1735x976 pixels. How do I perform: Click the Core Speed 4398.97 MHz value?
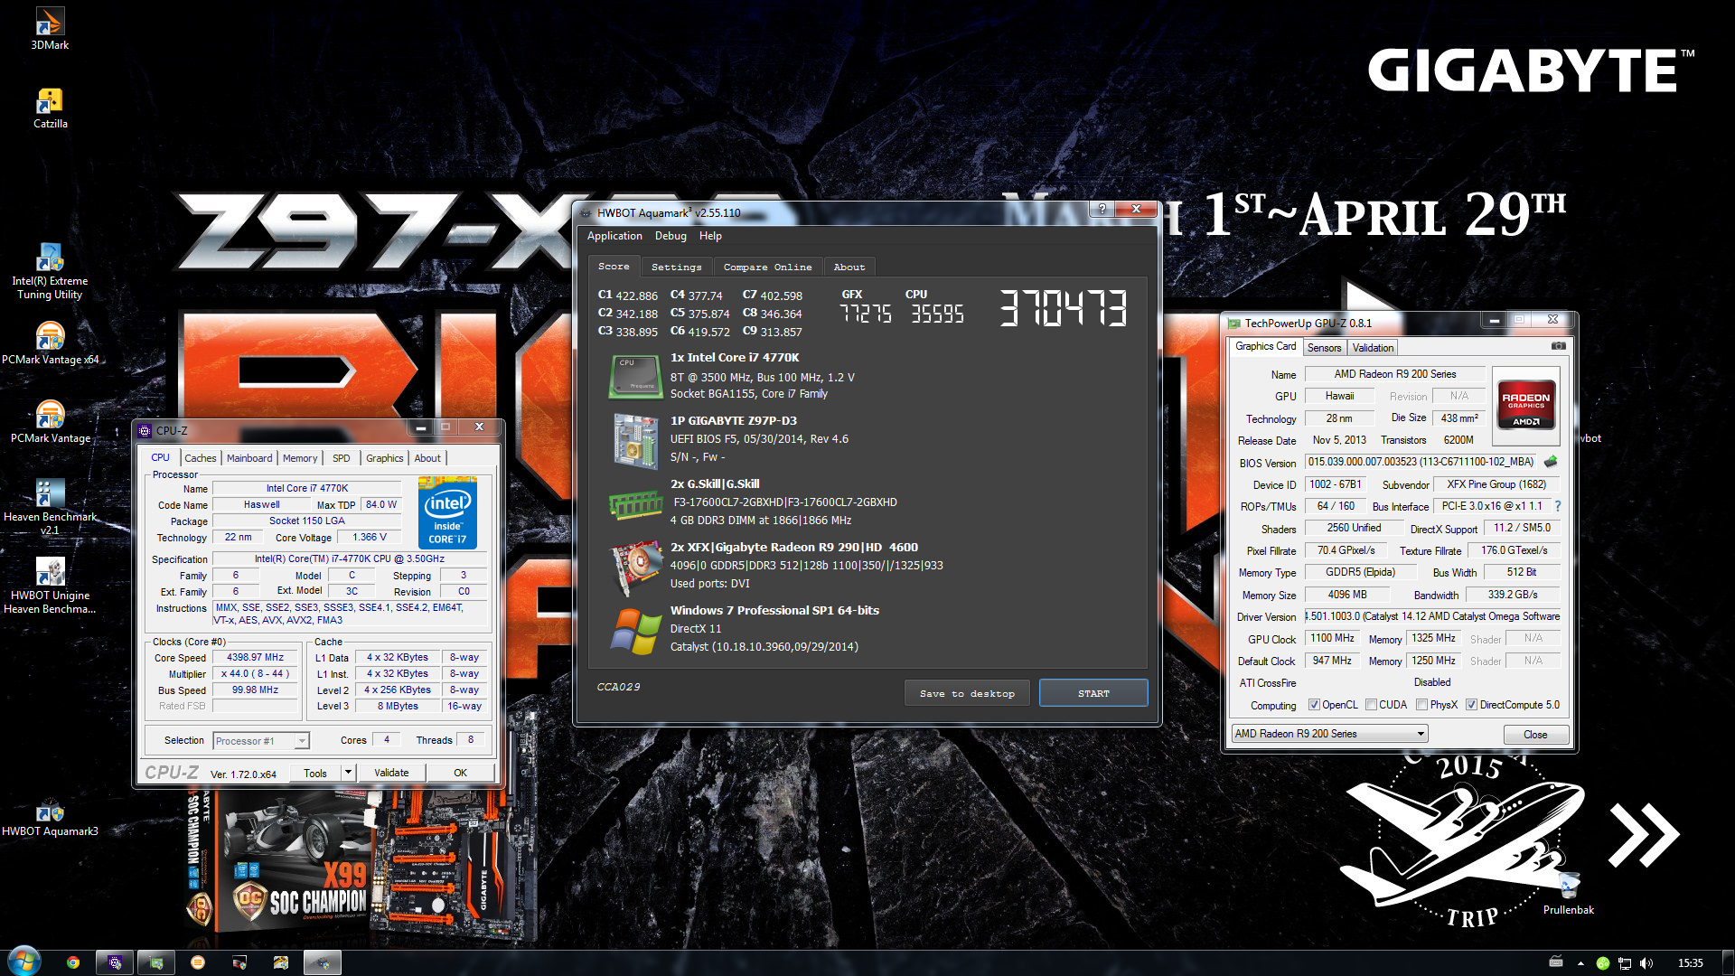(x=255, y=658)
